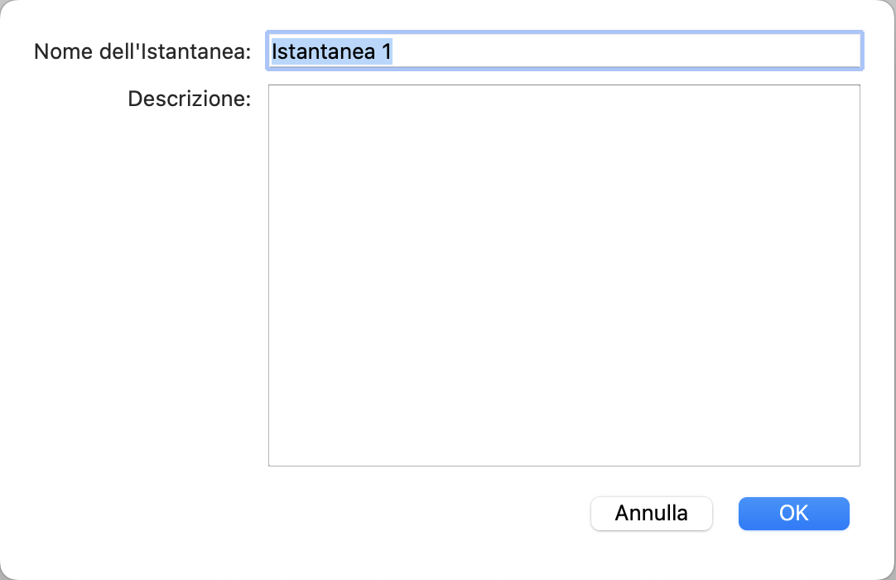This screenshot has width=896, height=580.
Task: Click the top-left corner of description box
Action: pos(275,91)
